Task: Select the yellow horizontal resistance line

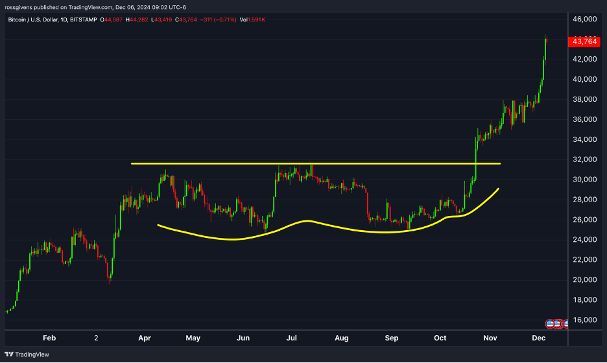Action: pos(316,164)
